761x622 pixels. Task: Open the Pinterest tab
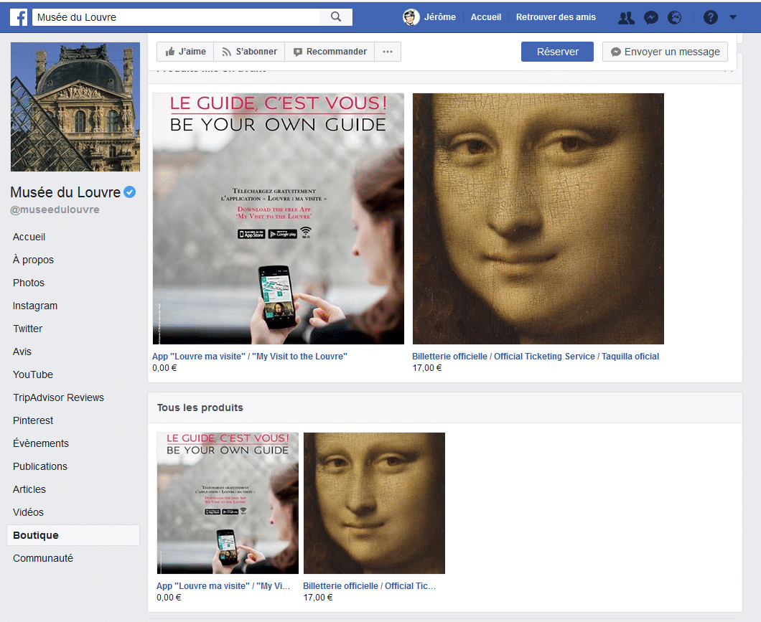(33, 420)
